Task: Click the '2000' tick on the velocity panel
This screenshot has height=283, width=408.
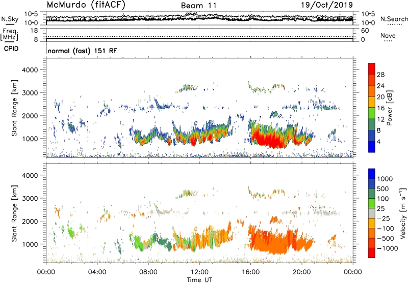Action: [30, 221]
